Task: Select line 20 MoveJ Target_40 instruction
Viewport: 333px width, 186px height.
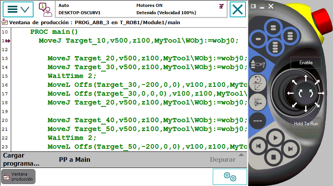Action: pyautogui.click(x=147, y=120)
